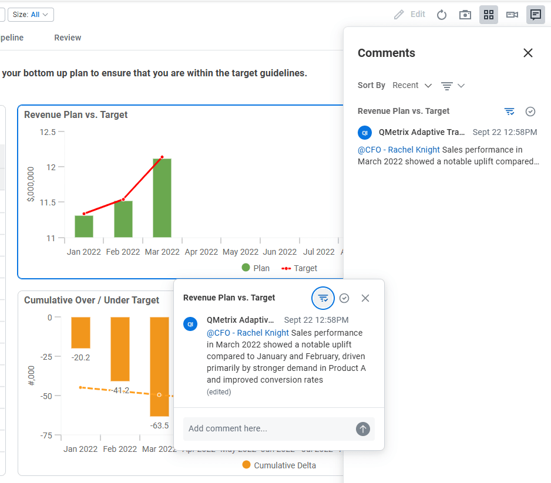Viewport: 551px width, 483px height.
Task: Click the circled filter icon in the popup thread
Action: tap(322, 298)
